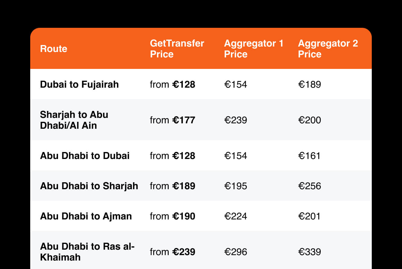Select the from €177 GetTransfer price
402x269 pixels.
(x=173, y=120)
